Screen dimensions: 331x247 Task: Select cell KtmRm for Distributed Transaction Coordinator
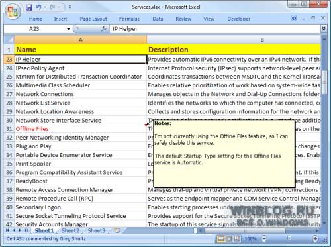coord(81,77)
